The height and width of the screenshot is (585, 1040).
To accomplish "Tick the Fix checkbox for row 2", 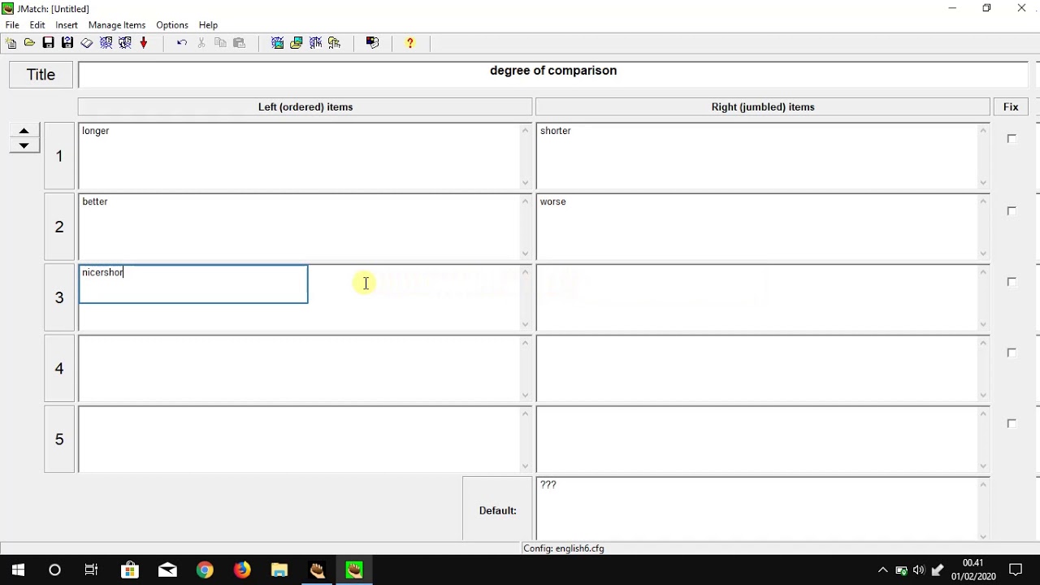I will point(1012,210).
